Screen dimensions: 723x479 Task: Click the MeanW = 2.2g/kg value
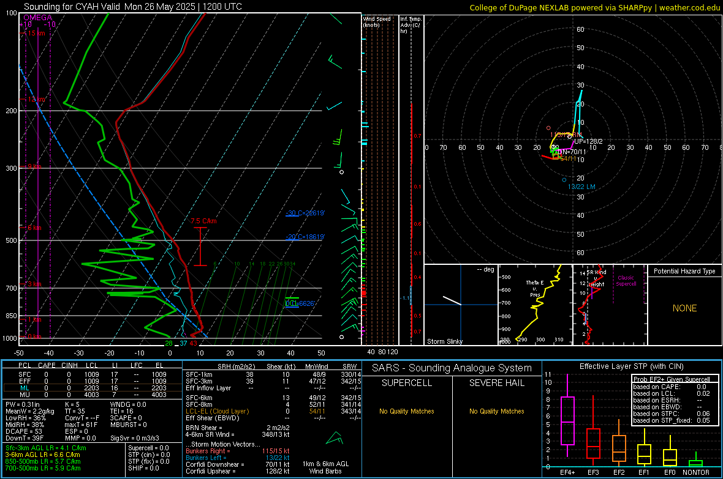click(30, 411)
